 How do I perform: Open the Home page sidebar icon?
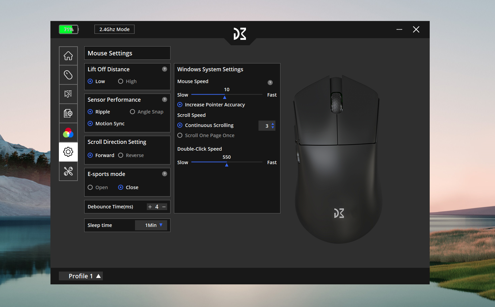[x=68, y=56]
